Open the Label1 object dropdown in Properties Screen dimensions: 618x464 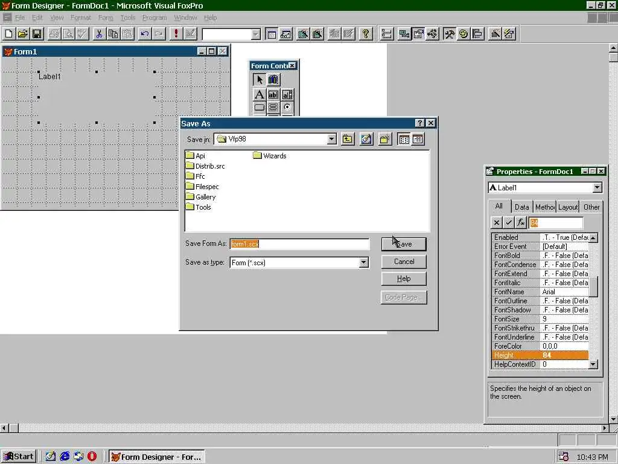[597, 188]
